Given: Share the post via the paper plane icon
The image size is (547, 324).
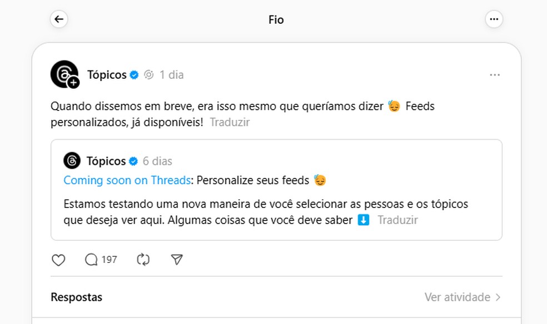Looking at the screenshot, I should [177, 260].
